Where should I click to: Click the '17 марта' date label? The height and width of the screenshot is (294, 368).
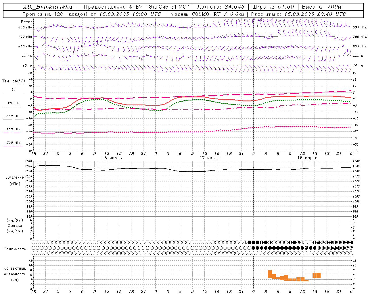pos(210,158)
